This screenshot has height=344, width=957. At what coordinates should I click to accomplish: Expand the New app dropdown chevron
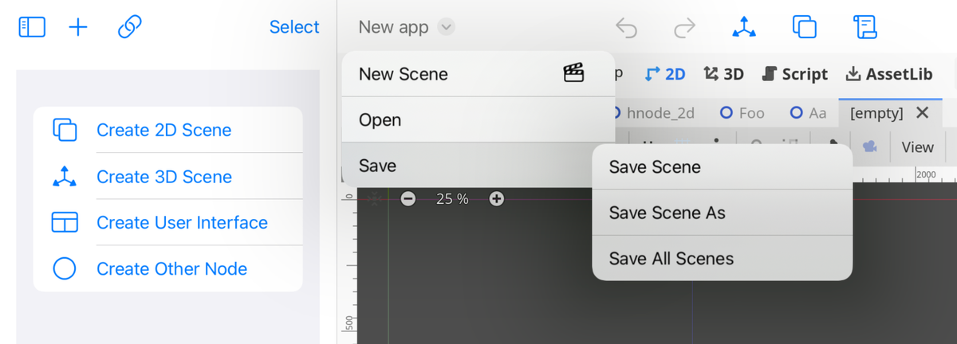click(x=447, y=27)
